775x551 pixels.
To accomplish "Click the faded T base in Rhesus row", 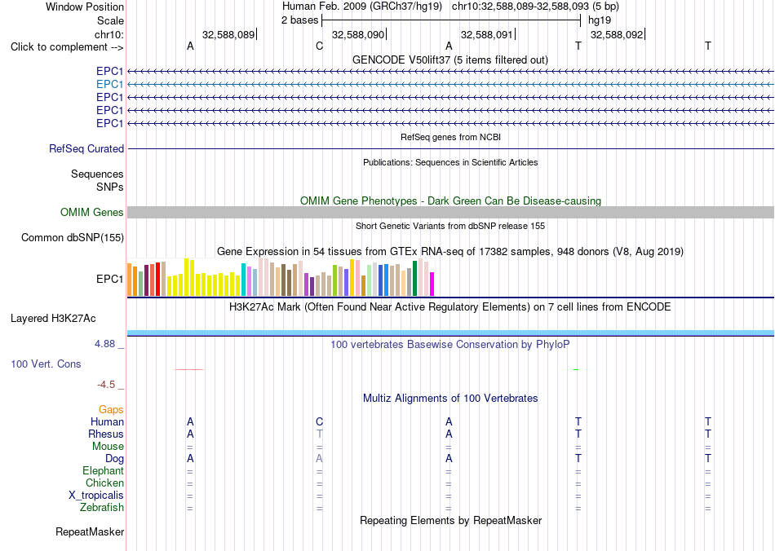I will (x=319, y=434).
